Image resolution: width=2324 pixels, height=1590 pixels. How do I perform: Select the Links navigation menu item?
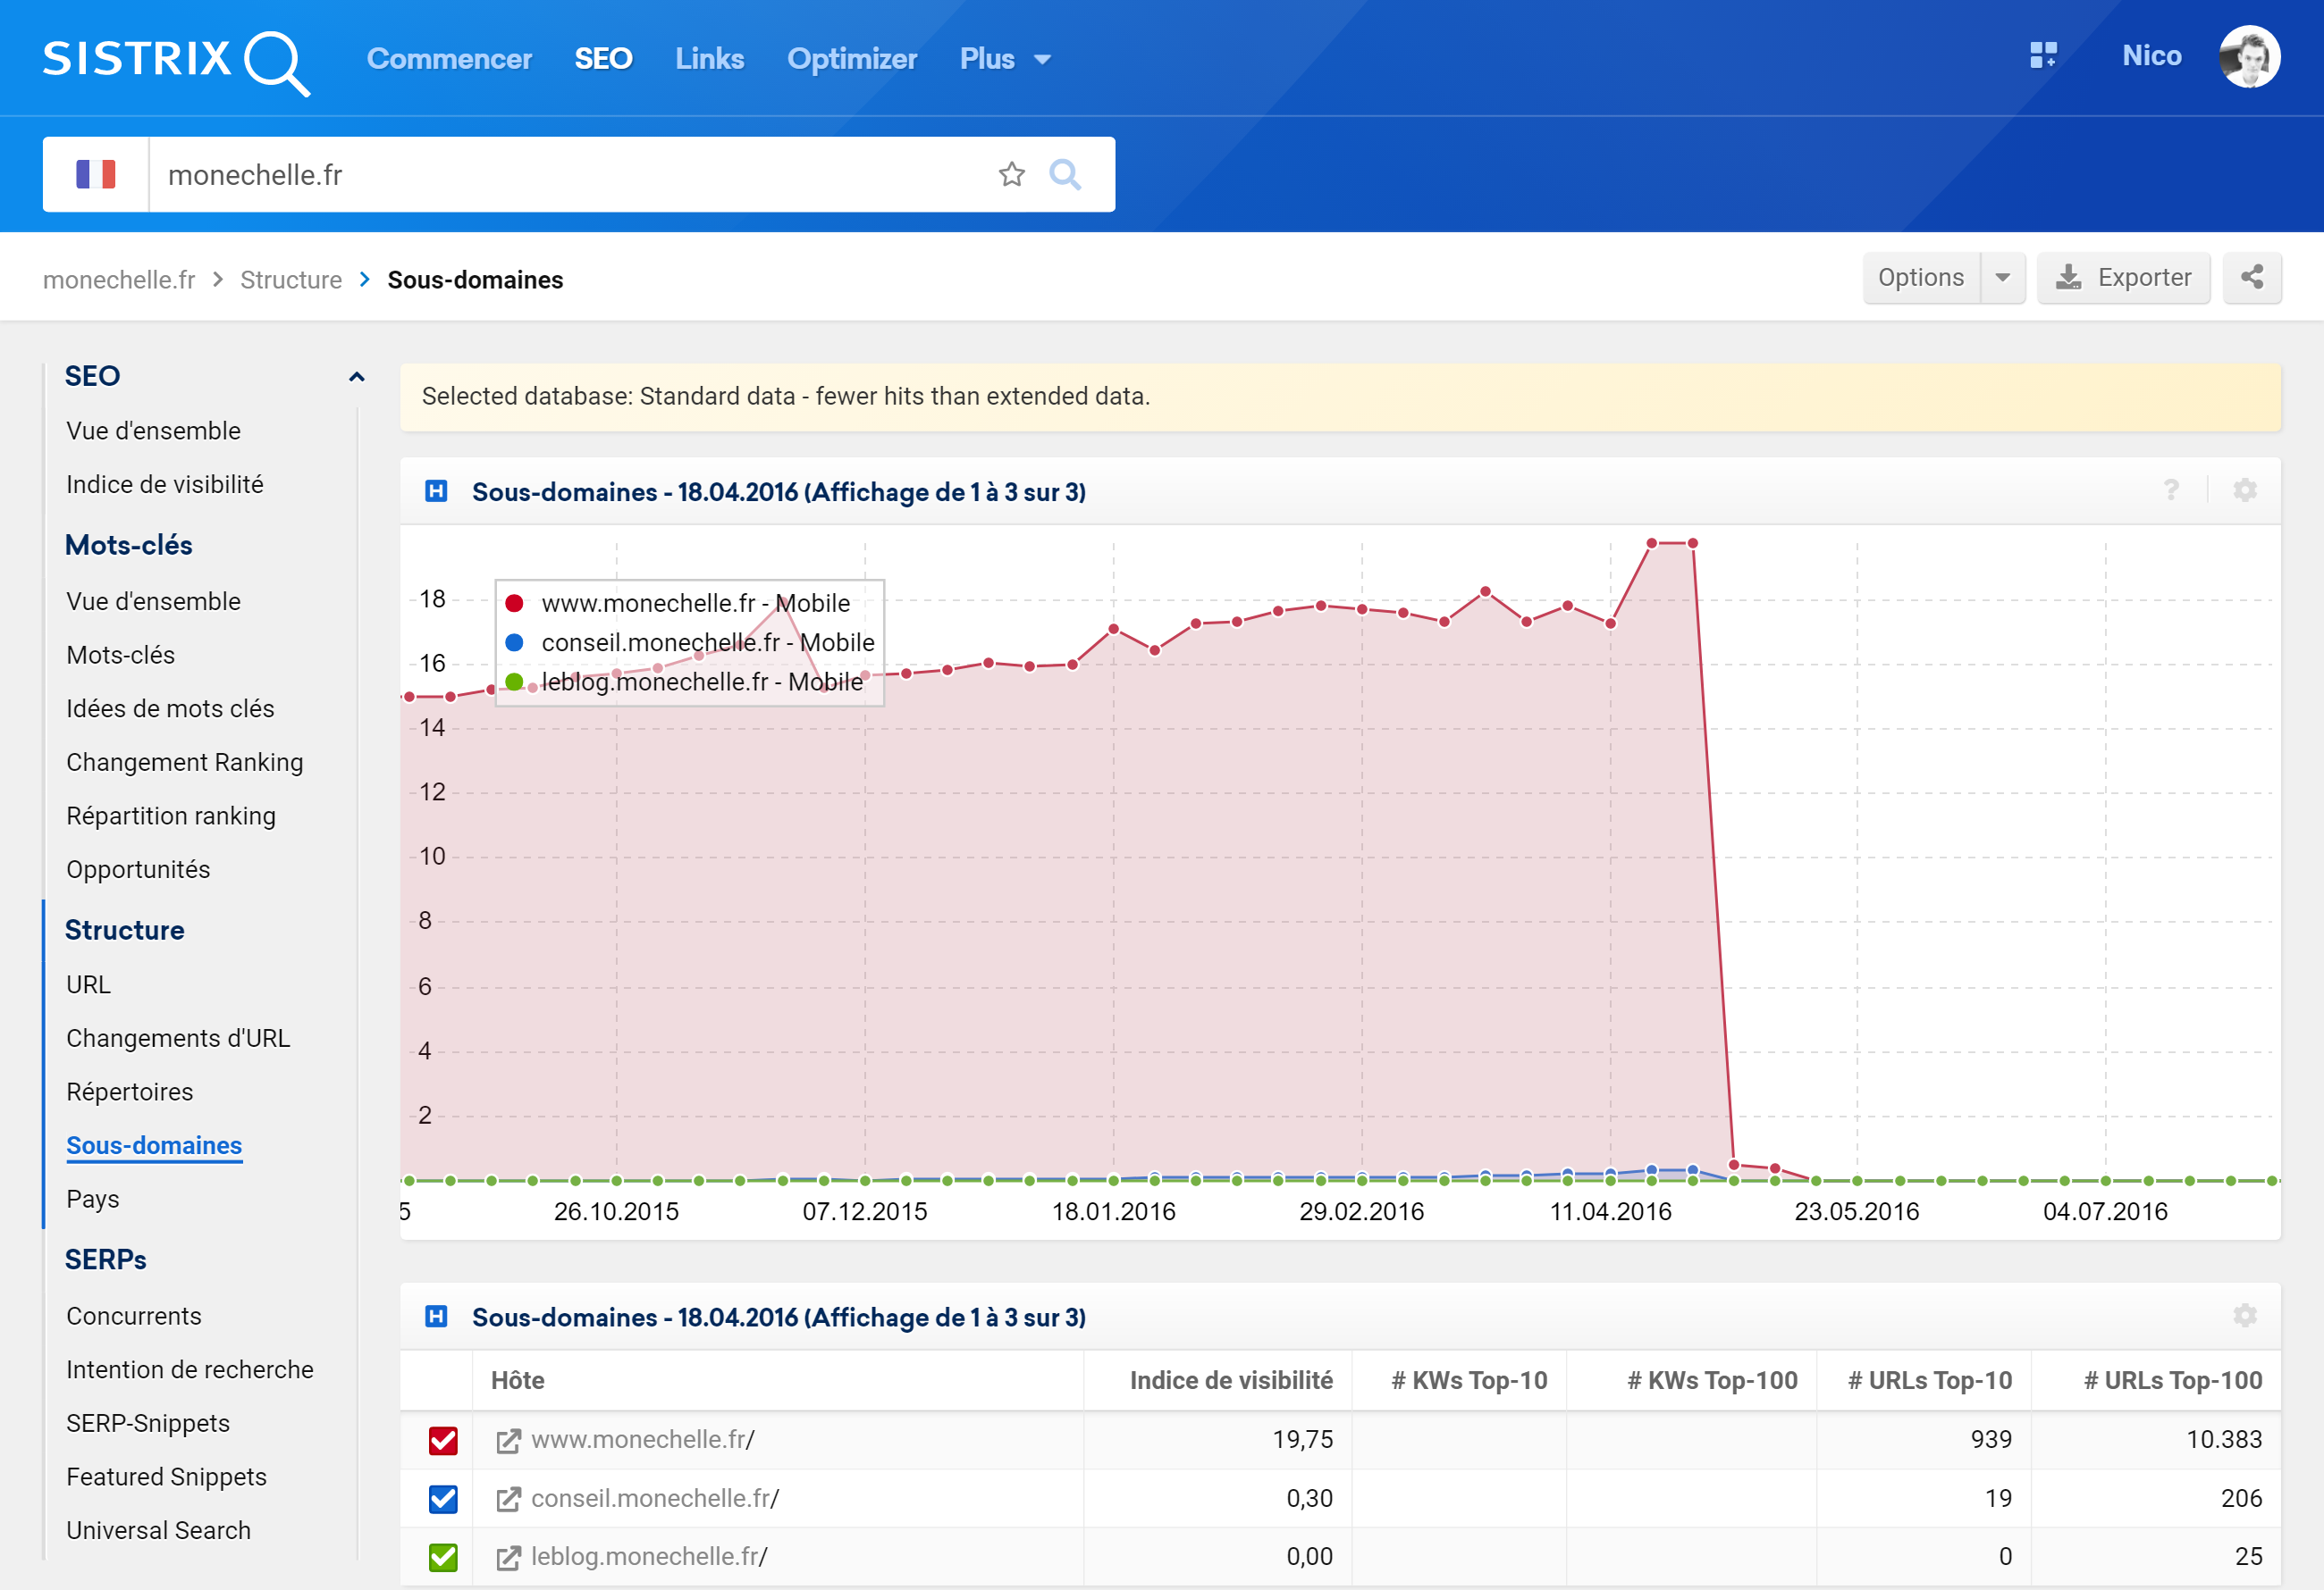pos(708,58)
